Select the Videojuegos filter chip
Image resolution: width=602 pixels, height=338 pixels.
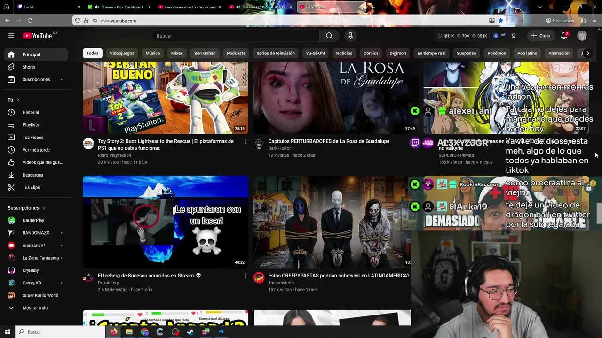coord(122,53)
